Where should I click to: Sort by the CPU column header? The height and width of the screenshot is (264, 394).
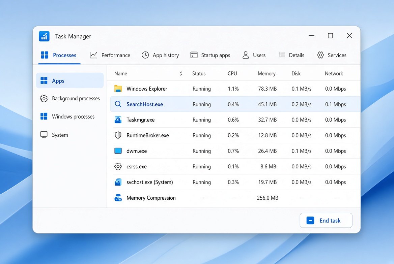tap(232, 73)
